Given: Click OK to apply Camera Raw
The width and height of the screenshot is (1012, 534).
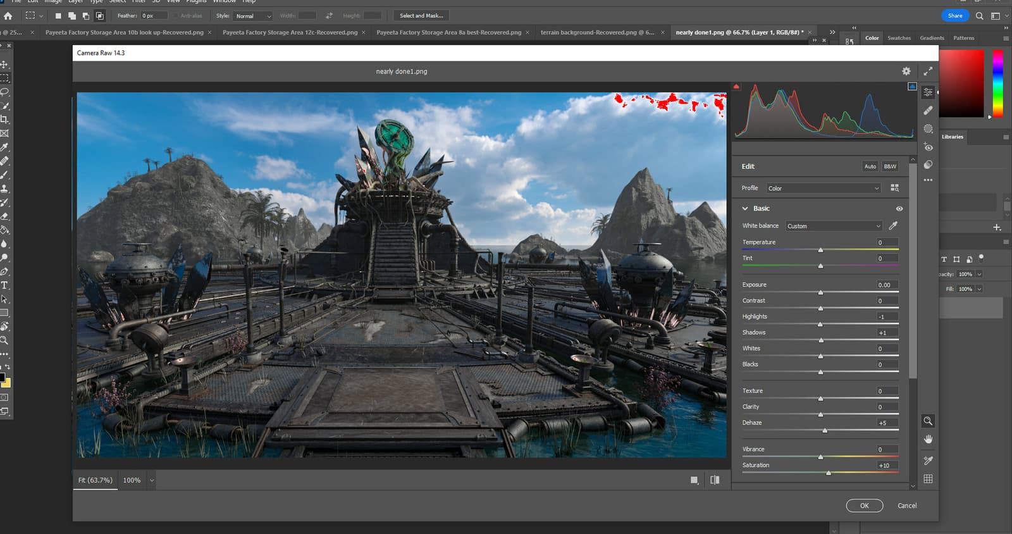Looking at the screenshot, I should pos(865,506).
